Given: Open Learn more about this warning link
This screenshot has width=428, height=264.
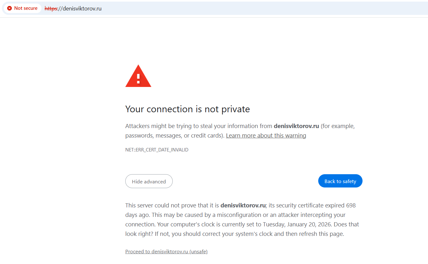Looking at the screenshot, I should tap(266, 136).
